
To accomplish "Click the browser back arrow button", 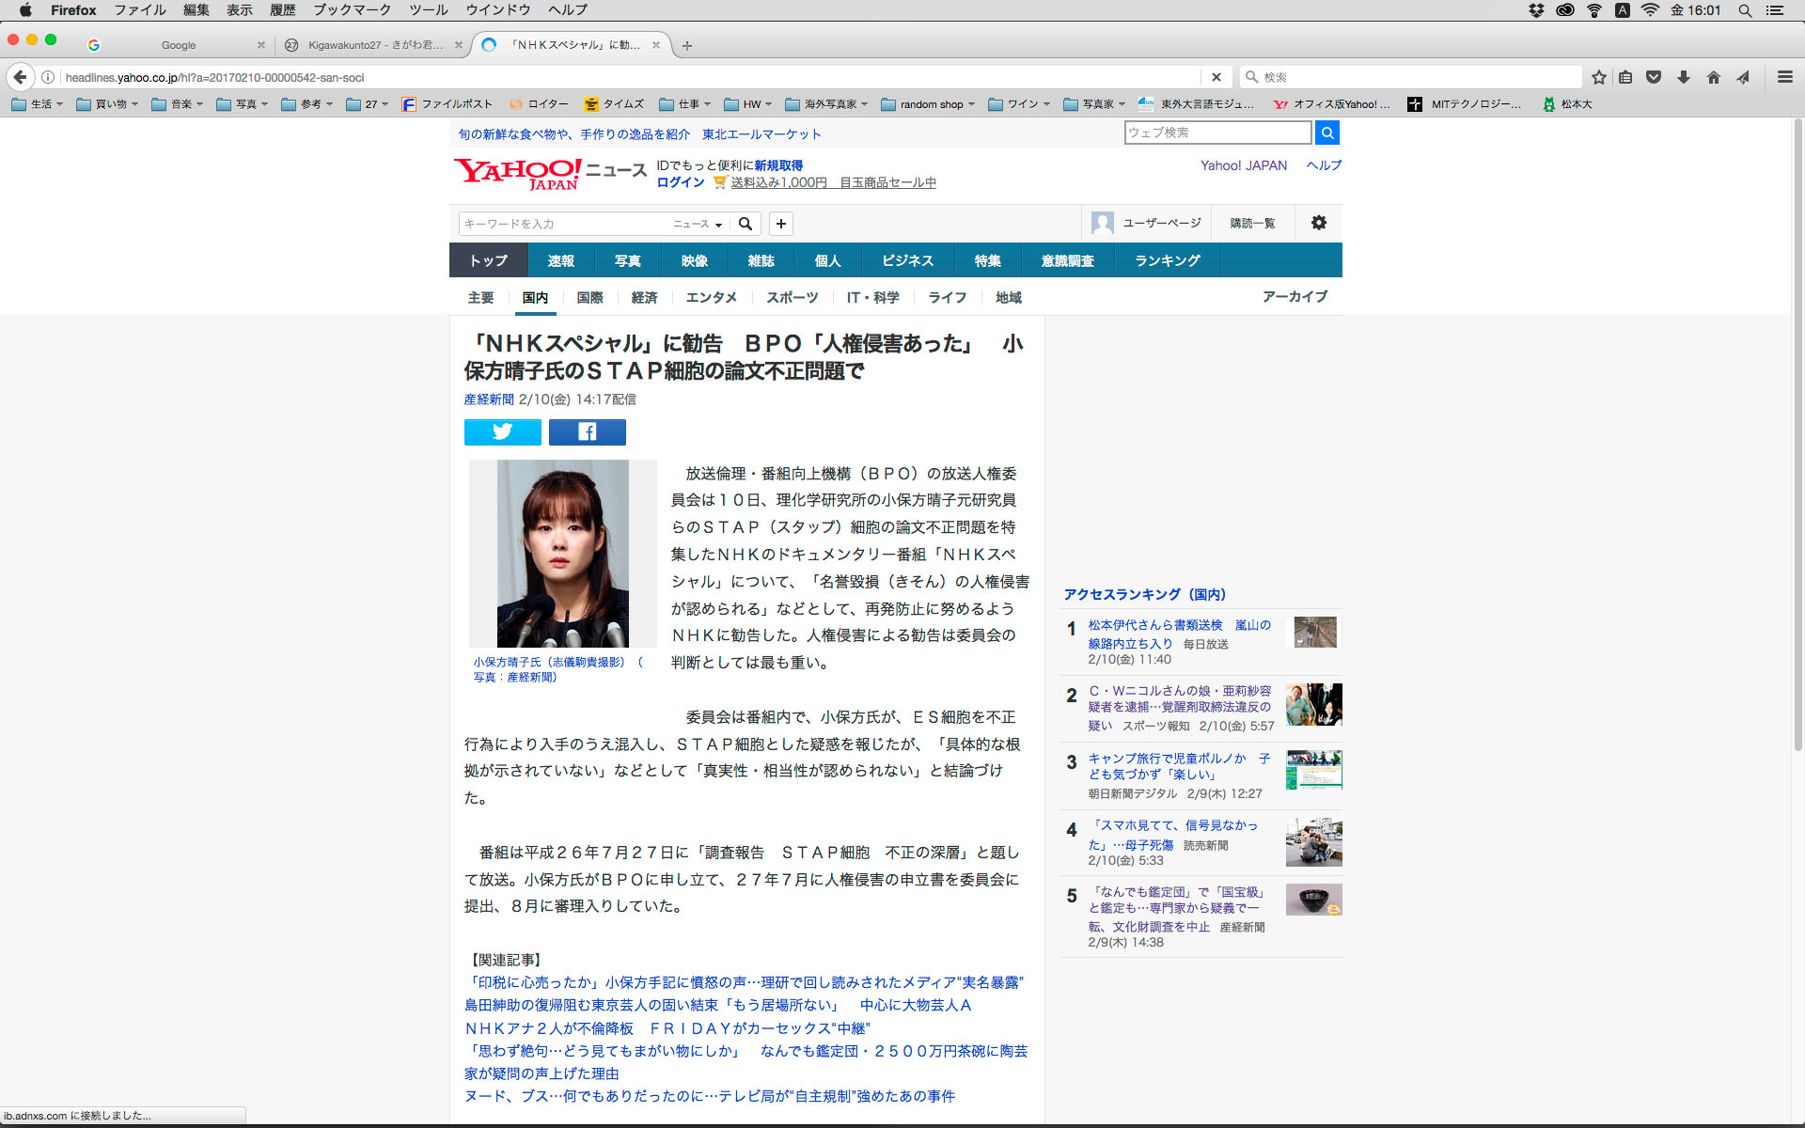I will click(x=20, y=77).
